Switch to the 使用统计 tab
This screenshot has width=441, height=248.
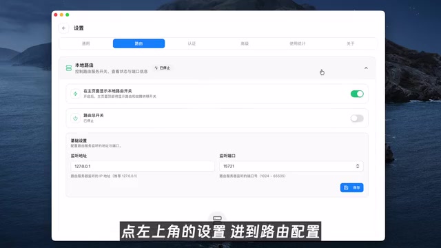[x=298, y=43]
